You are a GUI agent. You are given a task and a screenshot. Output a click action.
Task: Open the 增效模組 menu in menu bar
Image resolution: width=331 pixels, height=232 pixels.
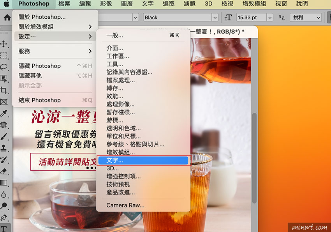pyautogui.click(x=254, y=4)
